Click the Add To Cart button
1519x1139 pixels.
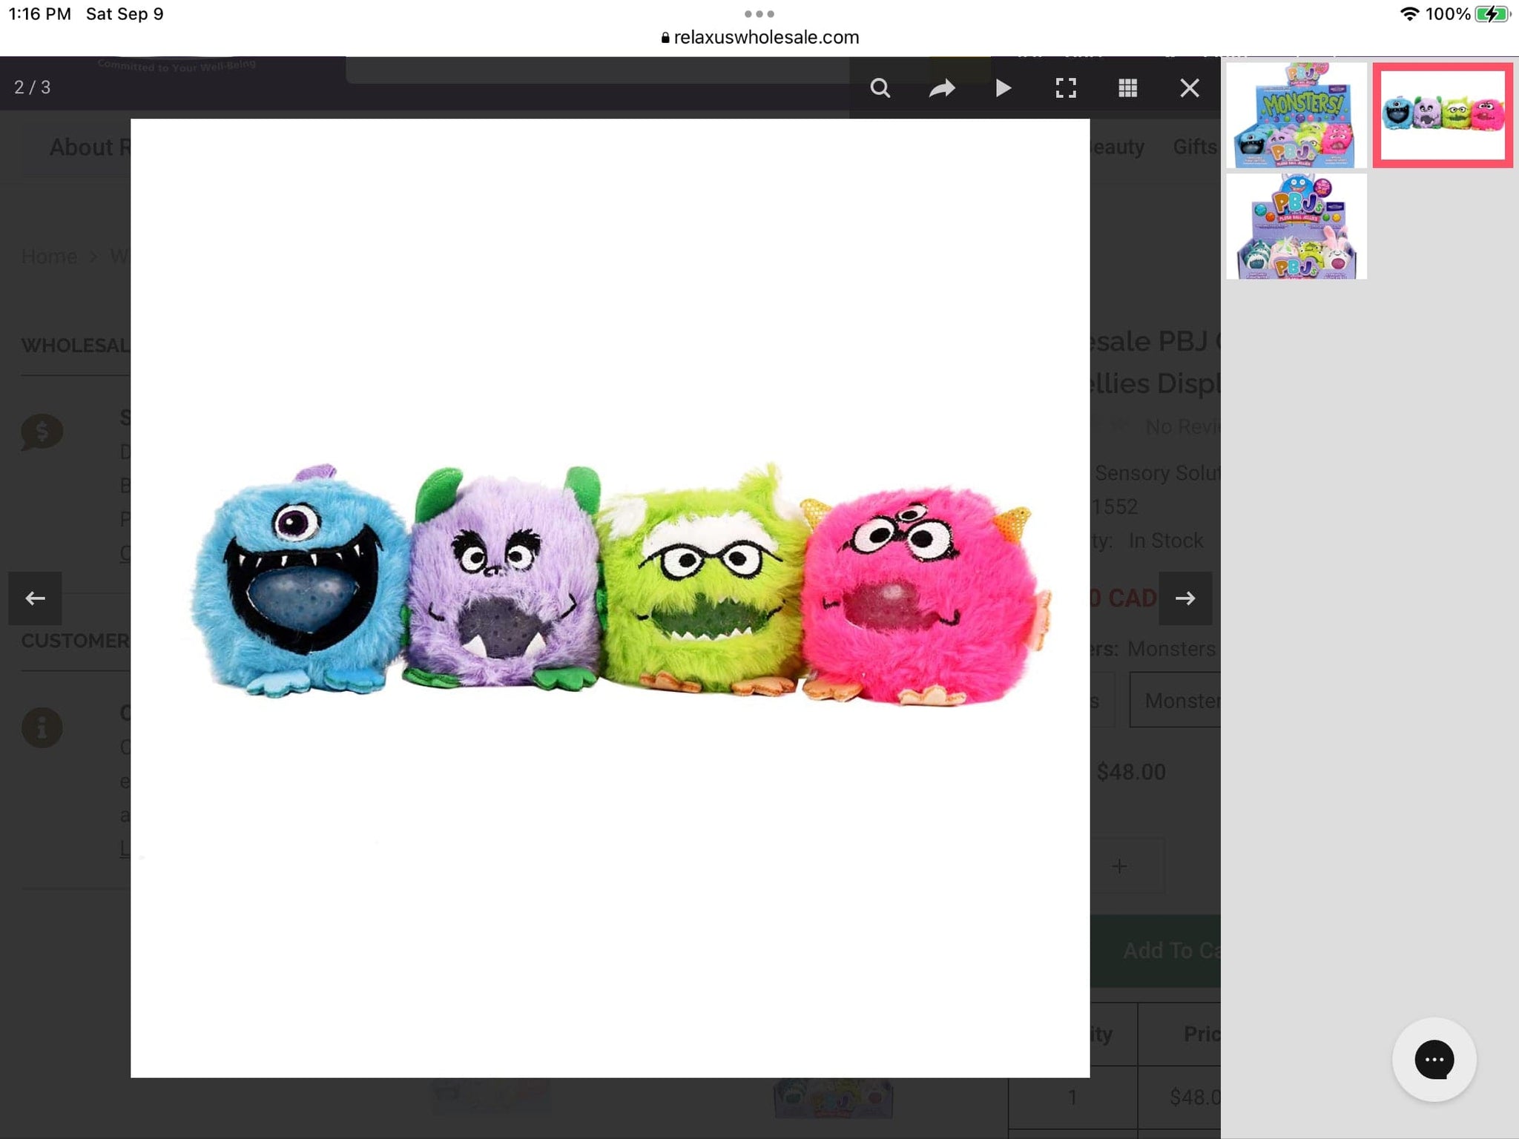(1156, 950)
